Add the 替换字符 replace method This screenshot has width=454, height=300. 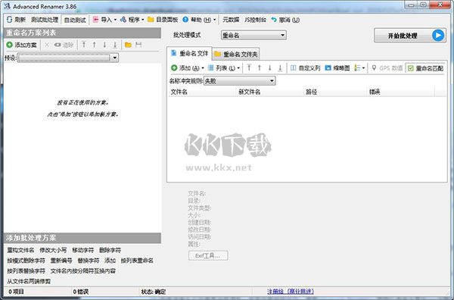pos(89,261)
